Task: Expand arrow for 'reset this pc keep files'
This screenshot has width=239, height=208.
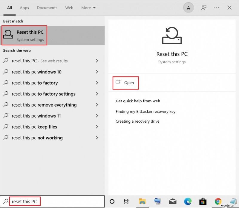Action: (97, 127)
